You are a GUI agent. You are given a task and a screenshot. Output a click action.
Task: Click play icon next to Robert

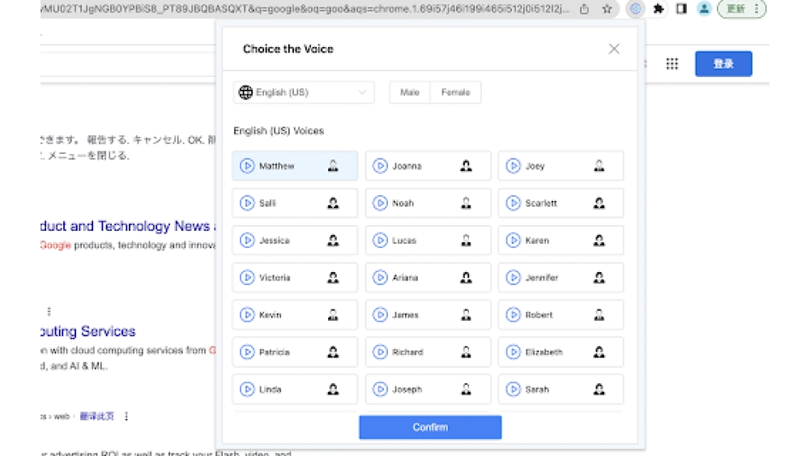(x=513, y=314)
